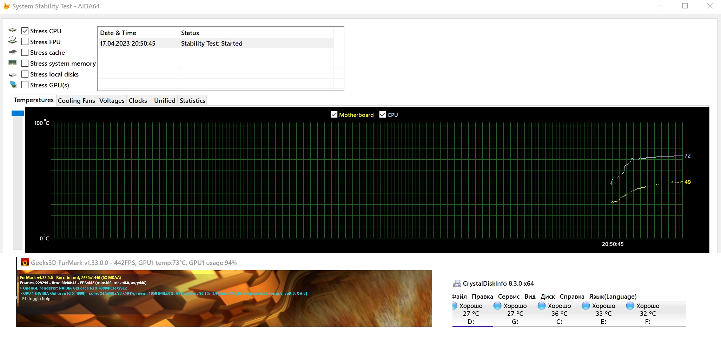721x359 pixels.
Task: Select drive E: at 33 °C in CrystalDiskInfo
Action: click(604, 314)
